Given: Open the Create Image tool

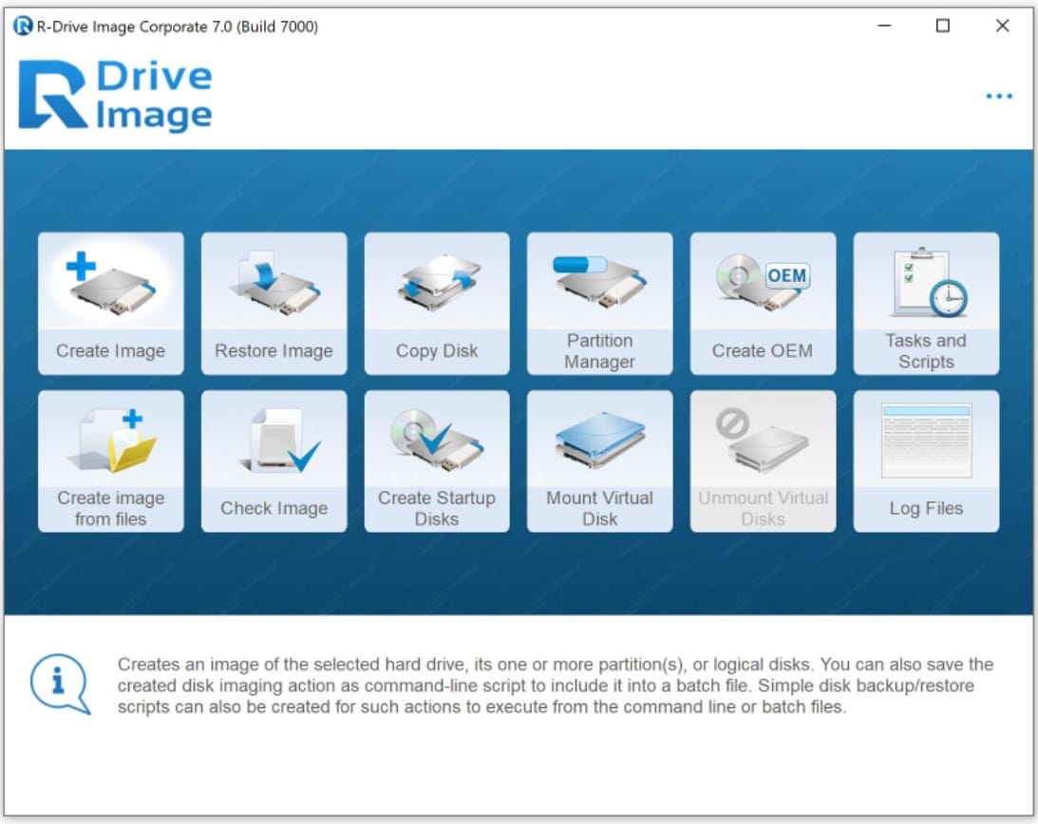Looking at the screenshot, I should 111,303.
